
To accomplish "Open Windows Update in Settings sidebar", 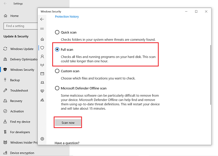I will pos(22,49).
